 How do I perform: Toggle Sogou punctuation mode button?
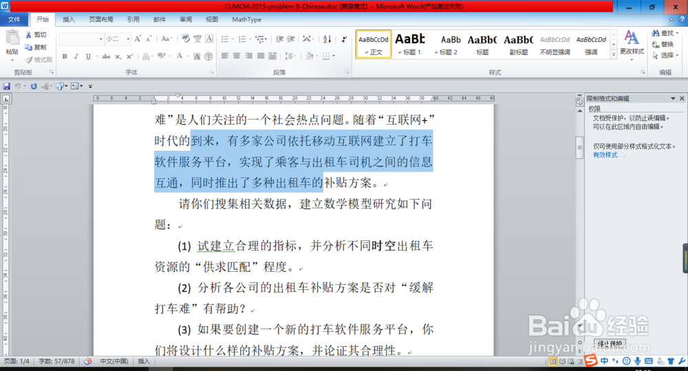click(615, 361)
